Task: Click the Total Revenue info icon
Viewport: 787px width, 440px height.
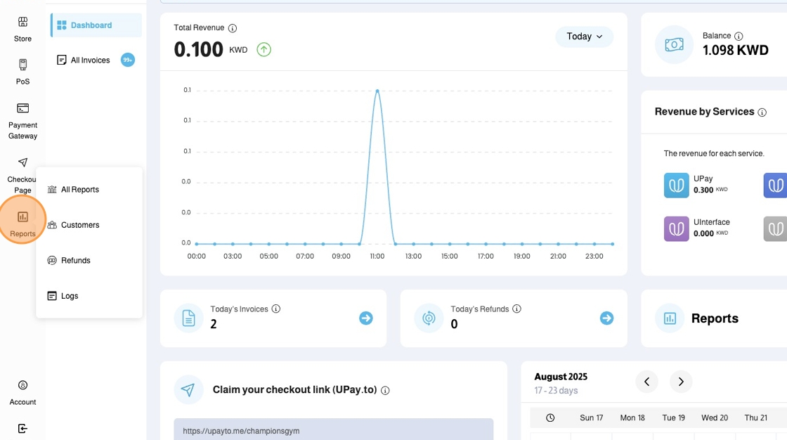Action: click(x=233, y=28)
